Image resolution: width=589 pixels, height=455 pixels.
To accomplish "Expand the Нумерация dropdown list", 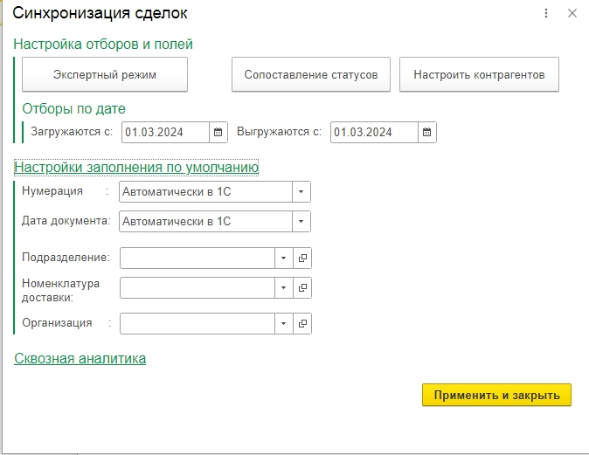I will point(301,192).
